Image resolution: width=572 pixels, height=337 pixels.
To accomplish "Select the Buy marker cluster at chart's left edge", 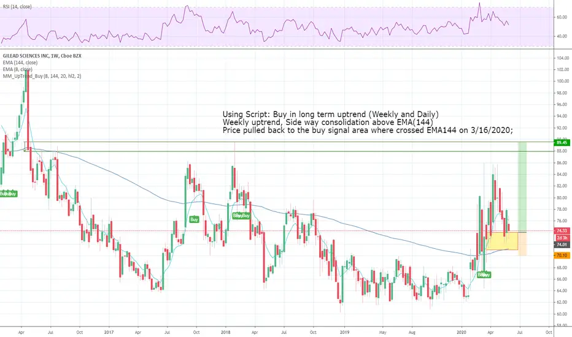I will [9, 194].
